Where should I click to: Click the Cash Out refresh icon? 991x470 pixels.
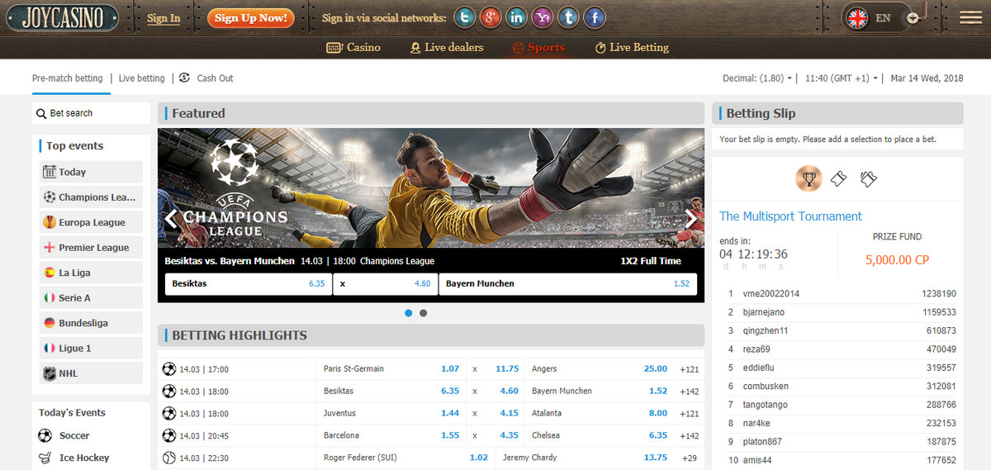point(184,78)
